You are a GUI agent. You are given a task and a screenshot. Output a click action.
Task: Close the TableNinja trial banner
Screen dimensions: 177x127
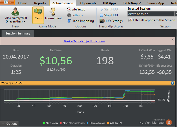(173, 39)
